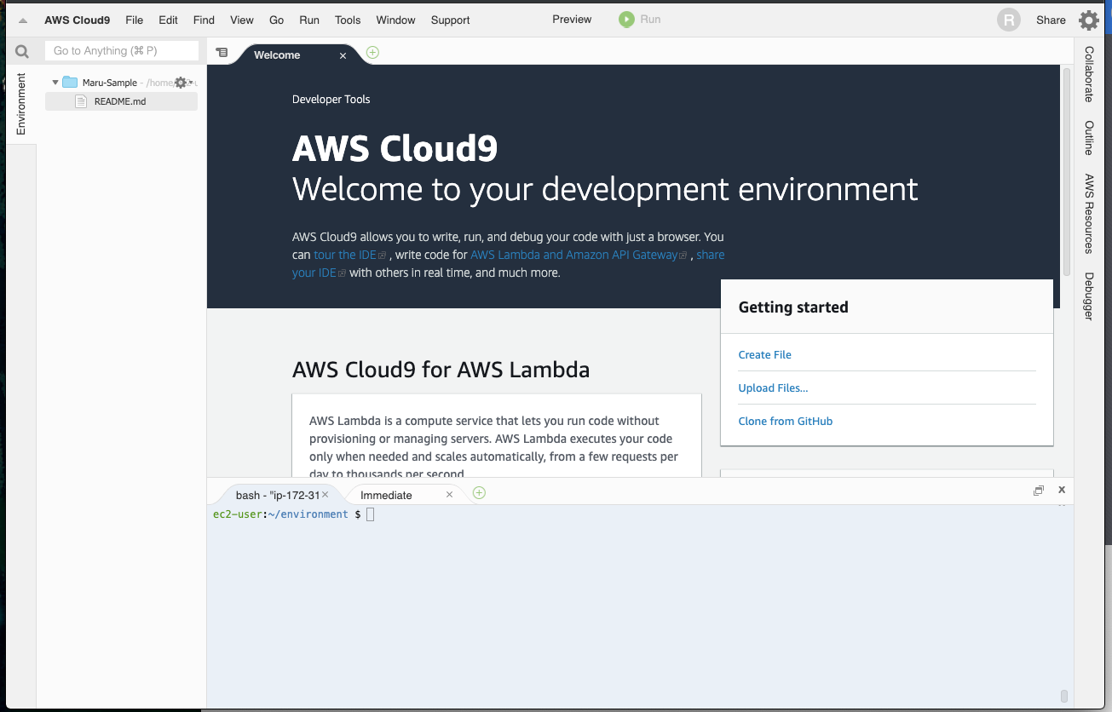Open the Run menu

[309, 20]
